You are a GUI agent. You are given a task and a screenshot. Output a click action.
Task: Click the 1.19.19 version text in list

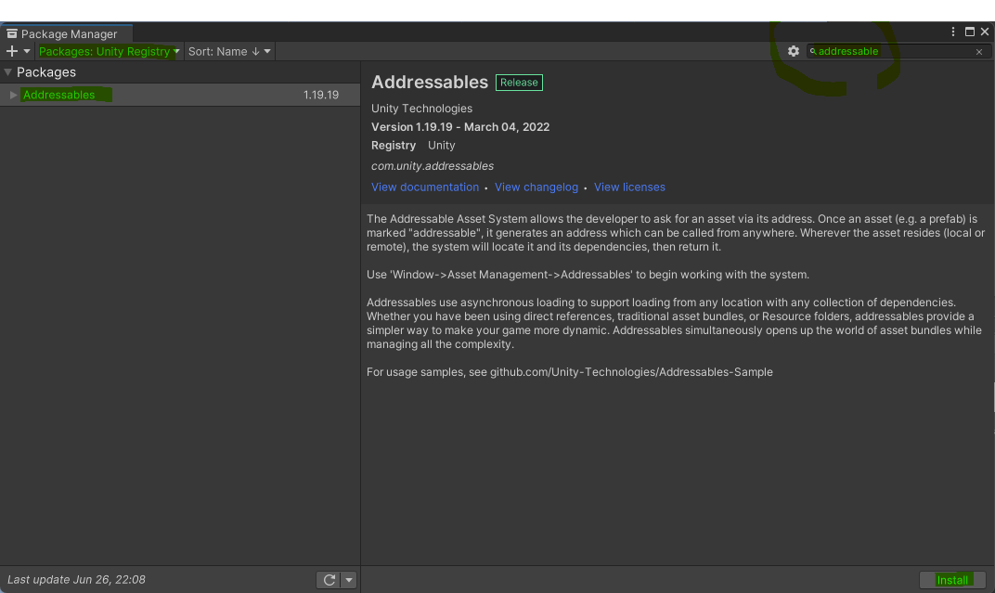(320, 96)
